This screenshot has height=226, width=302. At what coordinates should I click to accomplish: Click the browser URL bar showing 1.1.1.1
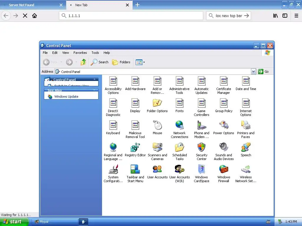pos(131,16)
